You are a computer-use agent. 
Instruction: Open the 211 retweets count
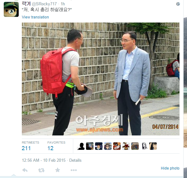[x=26, y=148]
